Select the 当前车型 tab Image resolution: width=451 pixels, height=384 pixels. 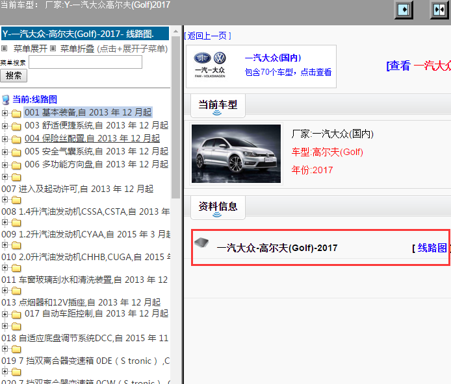(218, 105)
